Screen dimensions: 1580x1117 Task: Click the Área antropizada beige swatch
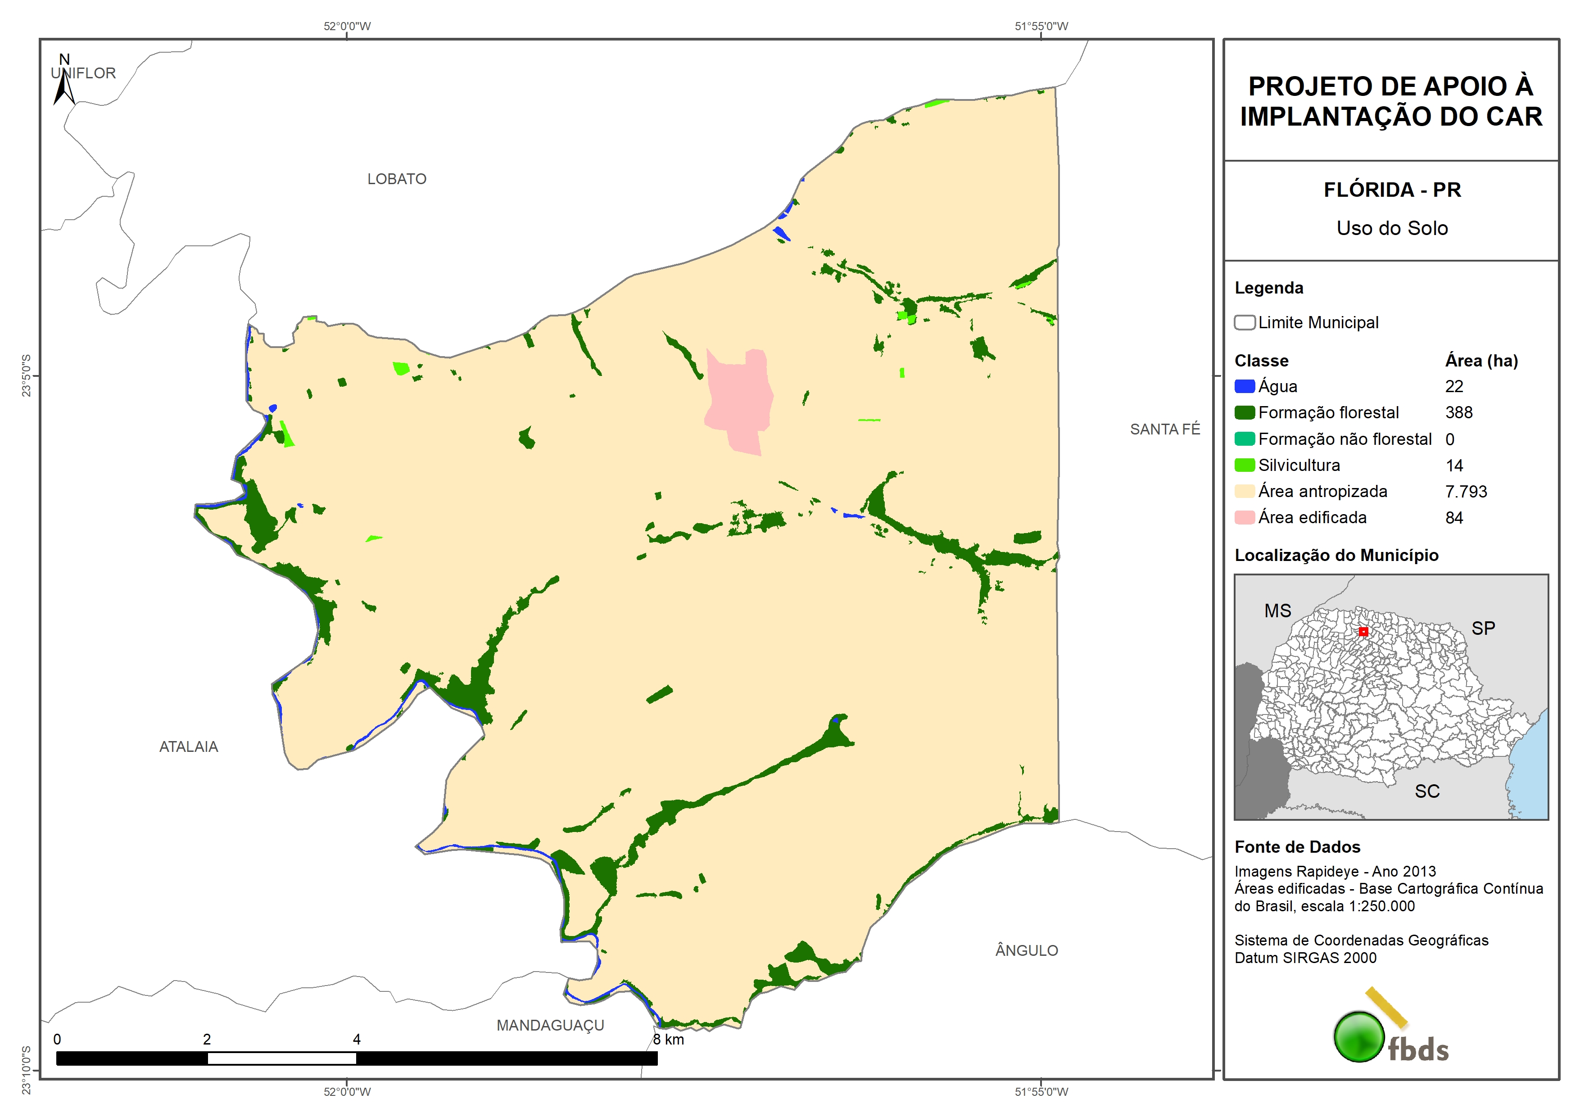tap(1244, 491)
